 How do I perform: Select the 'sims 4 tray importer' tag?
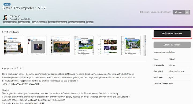click(76, 22)
